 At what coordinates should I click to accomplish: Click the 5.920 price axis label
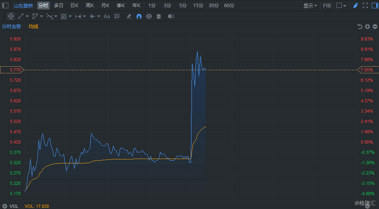click(x=15, y=39)
